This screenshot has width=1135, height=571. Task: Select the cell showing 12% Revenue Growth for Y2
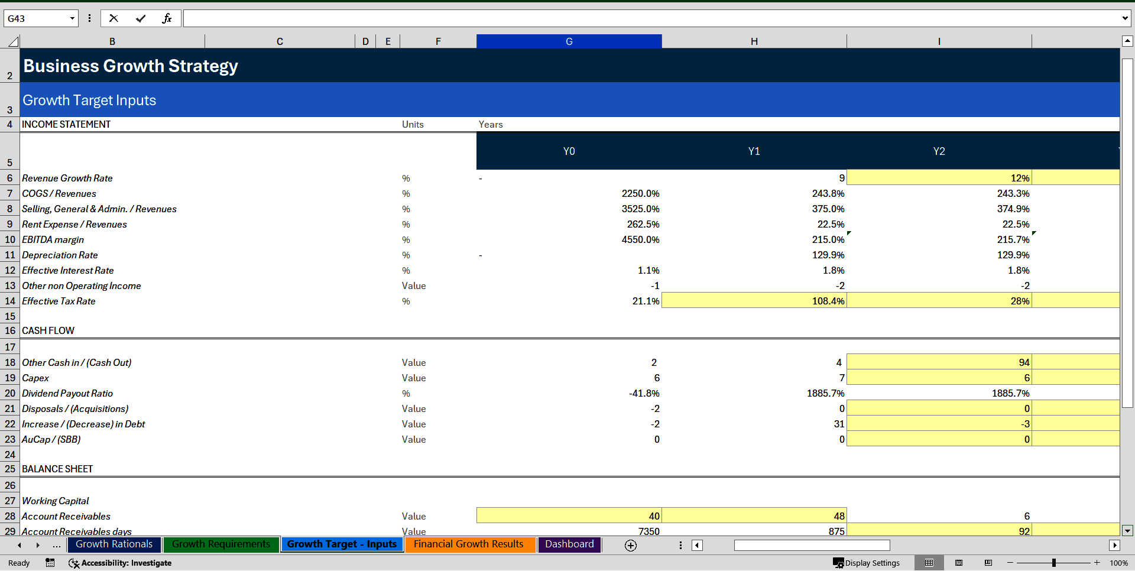[939, 177]
